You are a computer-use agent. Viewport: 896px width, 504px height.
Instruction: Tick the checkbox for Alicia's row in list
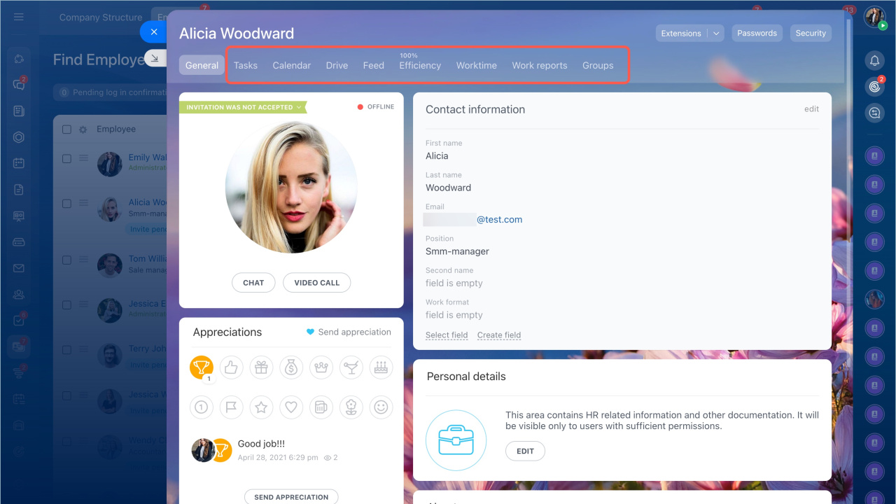point(66,204)
